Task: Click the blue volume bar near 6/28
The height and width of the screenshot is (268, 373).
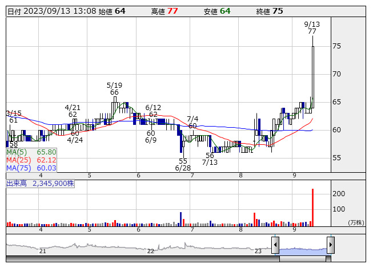Action: 181,219
